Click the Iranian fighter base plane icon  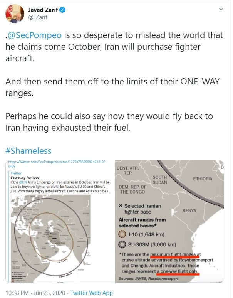[121, 206]
